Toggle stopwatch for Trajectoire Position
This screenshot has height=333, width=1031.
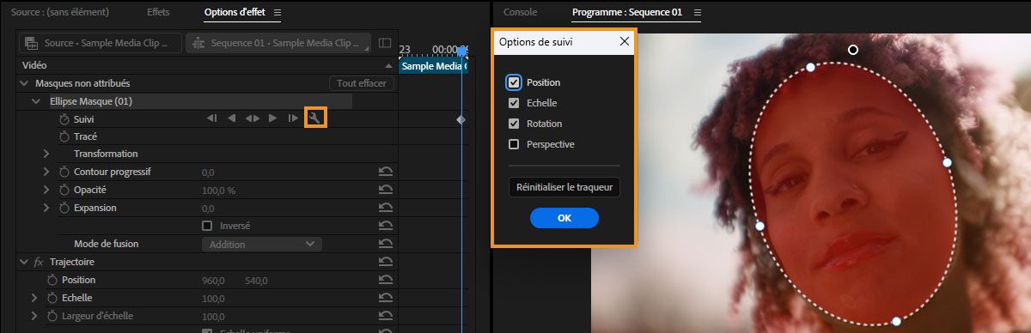[52, 280]
